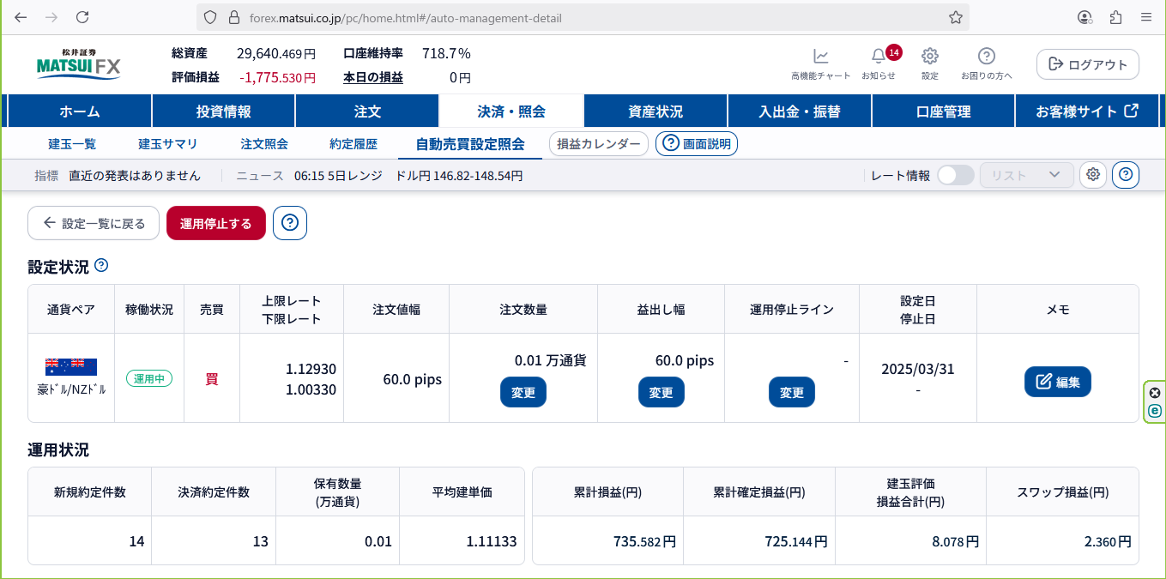Open the 注文 main tab
The height and width of the screenshot is (579, 1166).
click(x=367, y=112)
